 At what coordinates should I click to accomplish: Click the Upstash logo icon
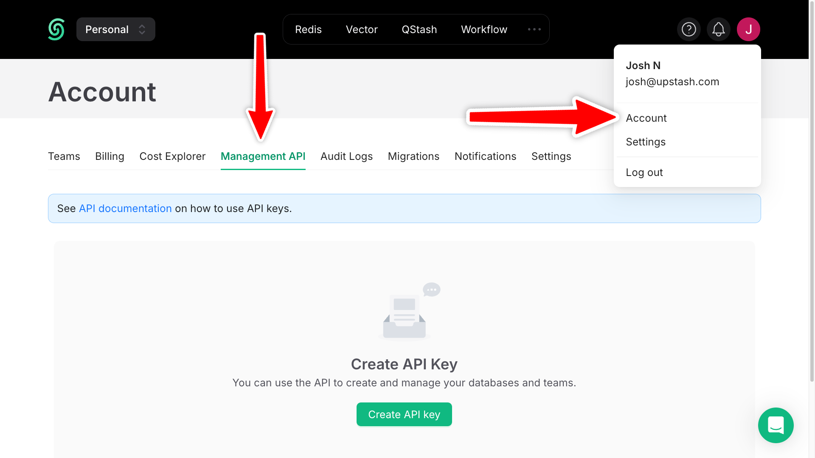[56, 29]
